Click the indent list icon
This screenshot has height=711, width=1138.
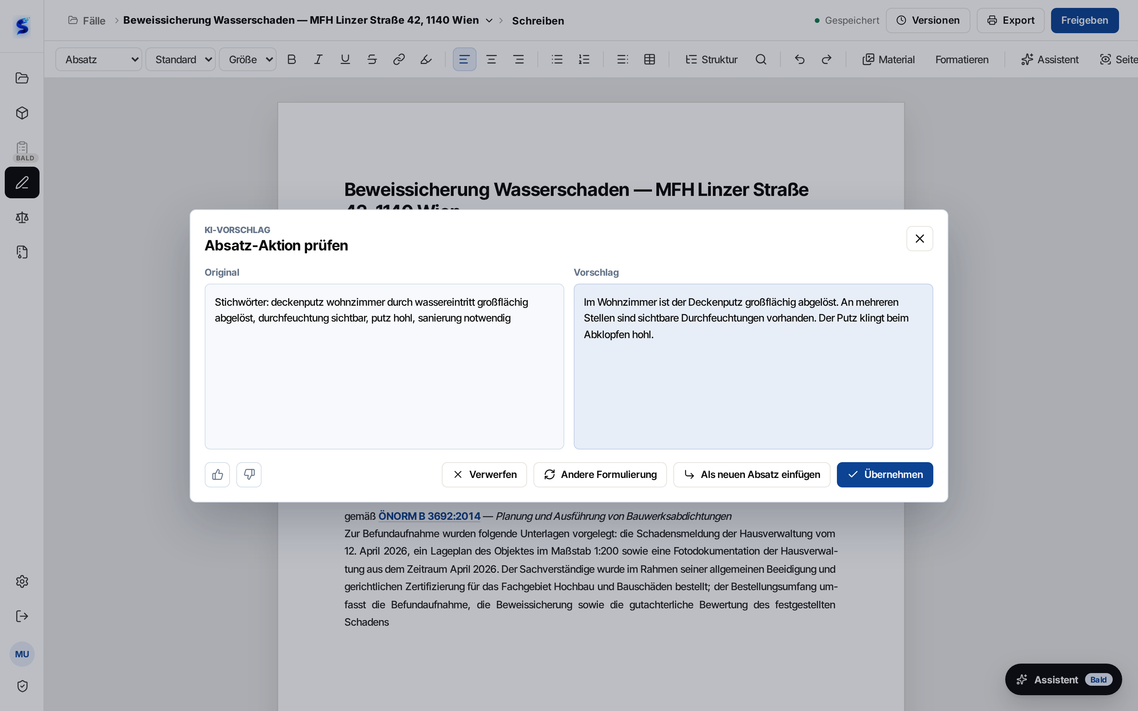pyautogui.click(x=623, y=59)
